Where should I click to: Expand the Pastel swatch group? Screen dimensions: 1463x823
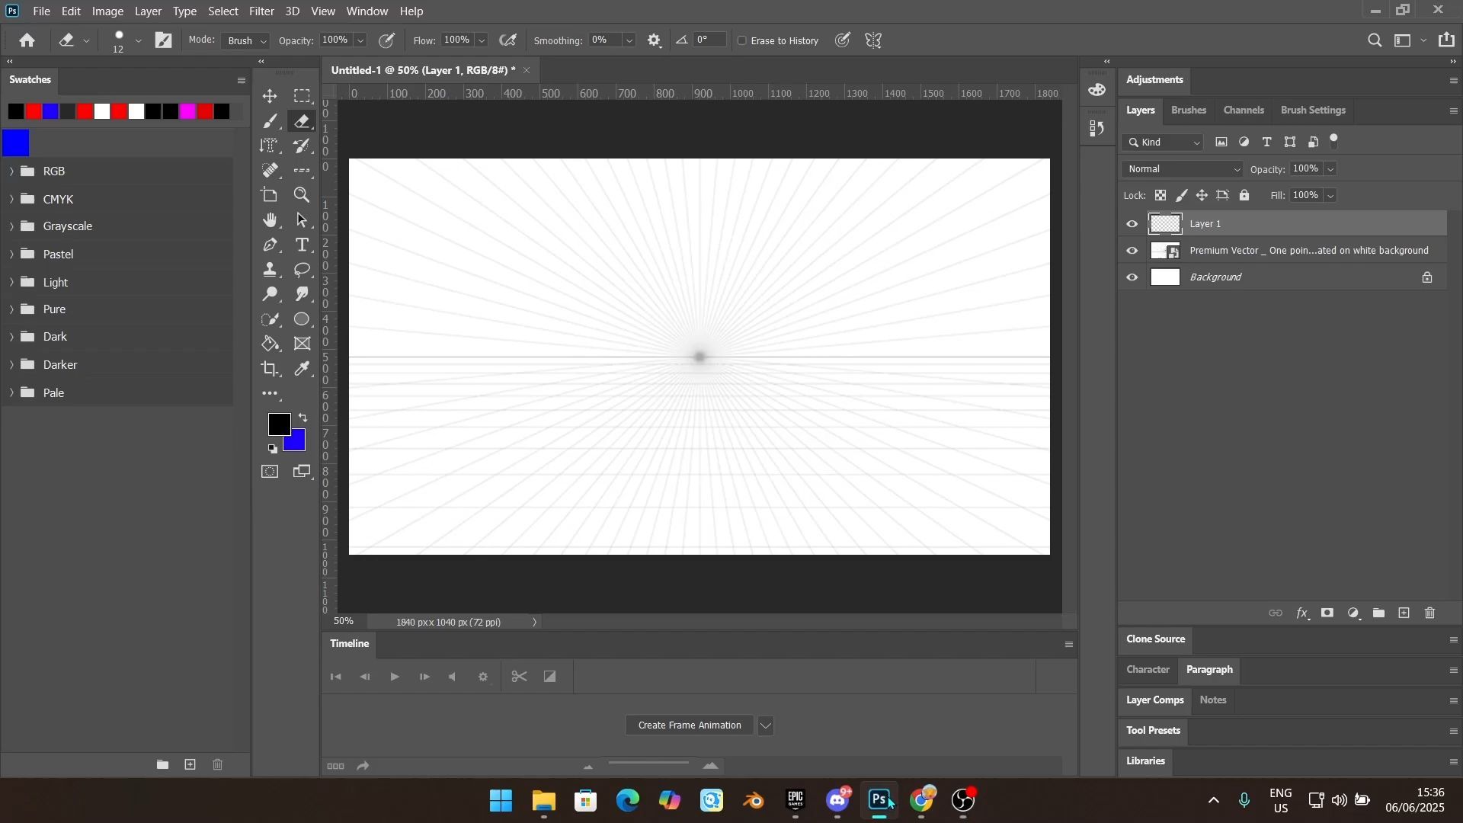11,255
